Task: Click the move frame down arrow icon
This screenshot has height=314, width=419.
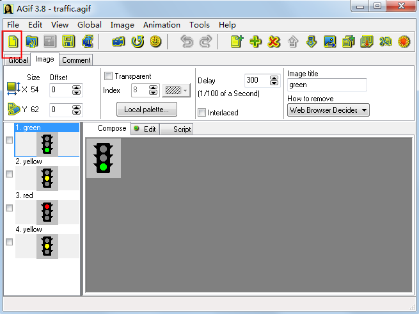Action: (x=311, y=42)
